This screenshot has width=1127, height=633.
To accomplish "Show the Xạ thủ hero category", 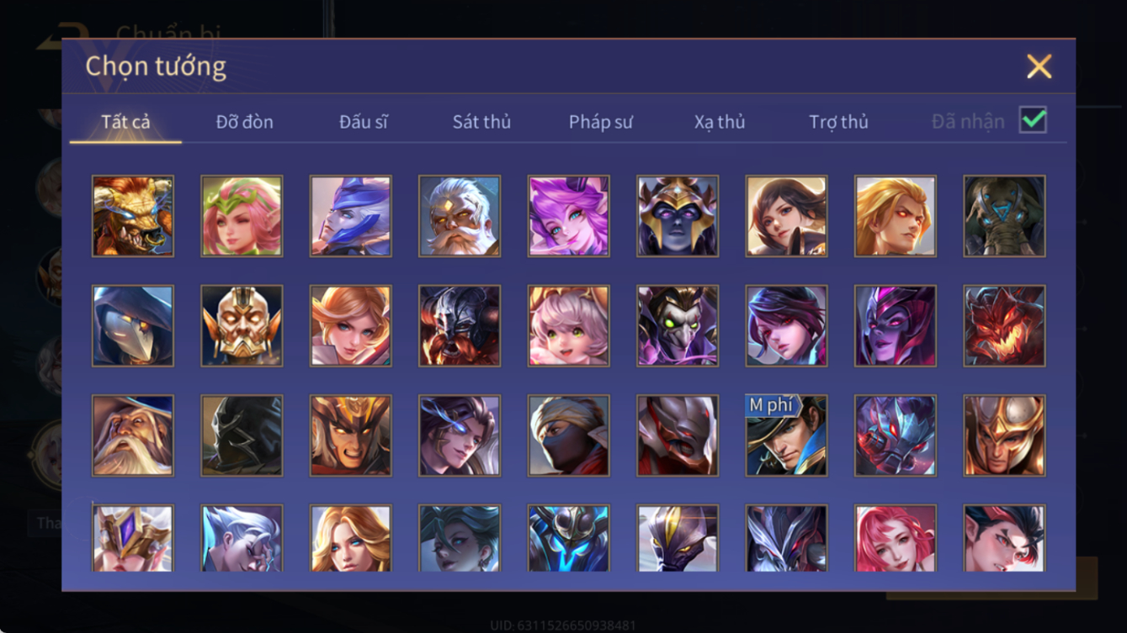I will tap(720, 122).
